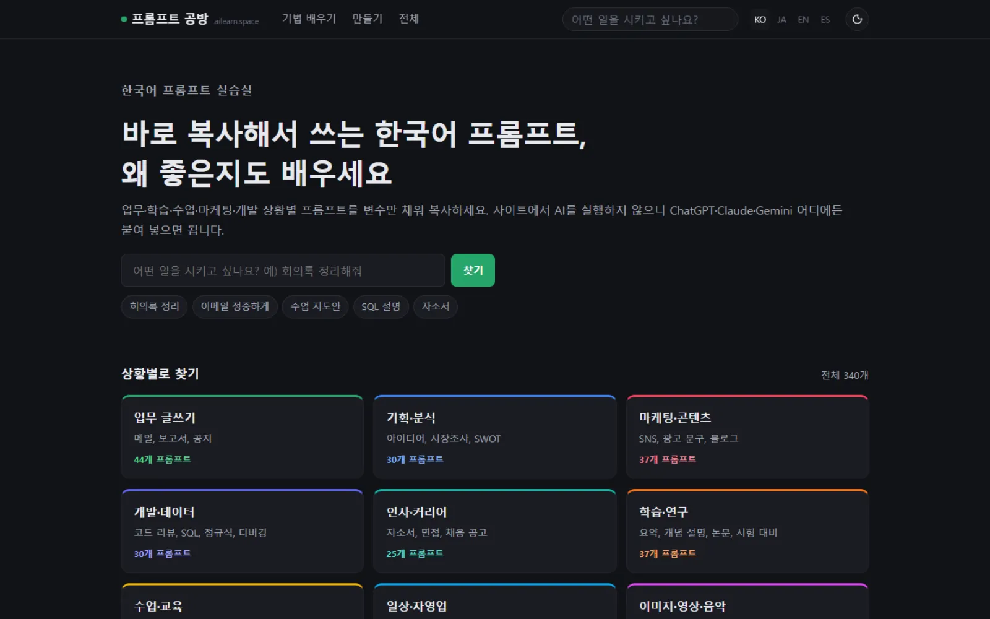Focus the header search field
990x619 pixels.
click(x=650, y=19)
